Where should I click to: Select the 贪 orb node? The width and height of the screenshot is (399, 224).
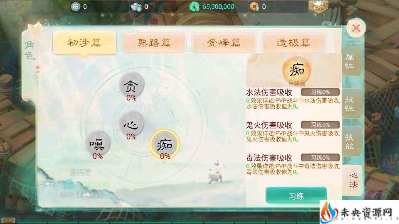[x=131, y=85]
